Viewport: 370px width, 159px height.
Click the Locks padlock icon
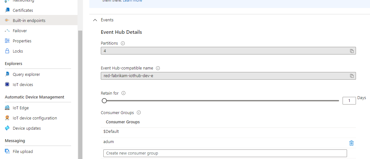click(x=7, y=51)
